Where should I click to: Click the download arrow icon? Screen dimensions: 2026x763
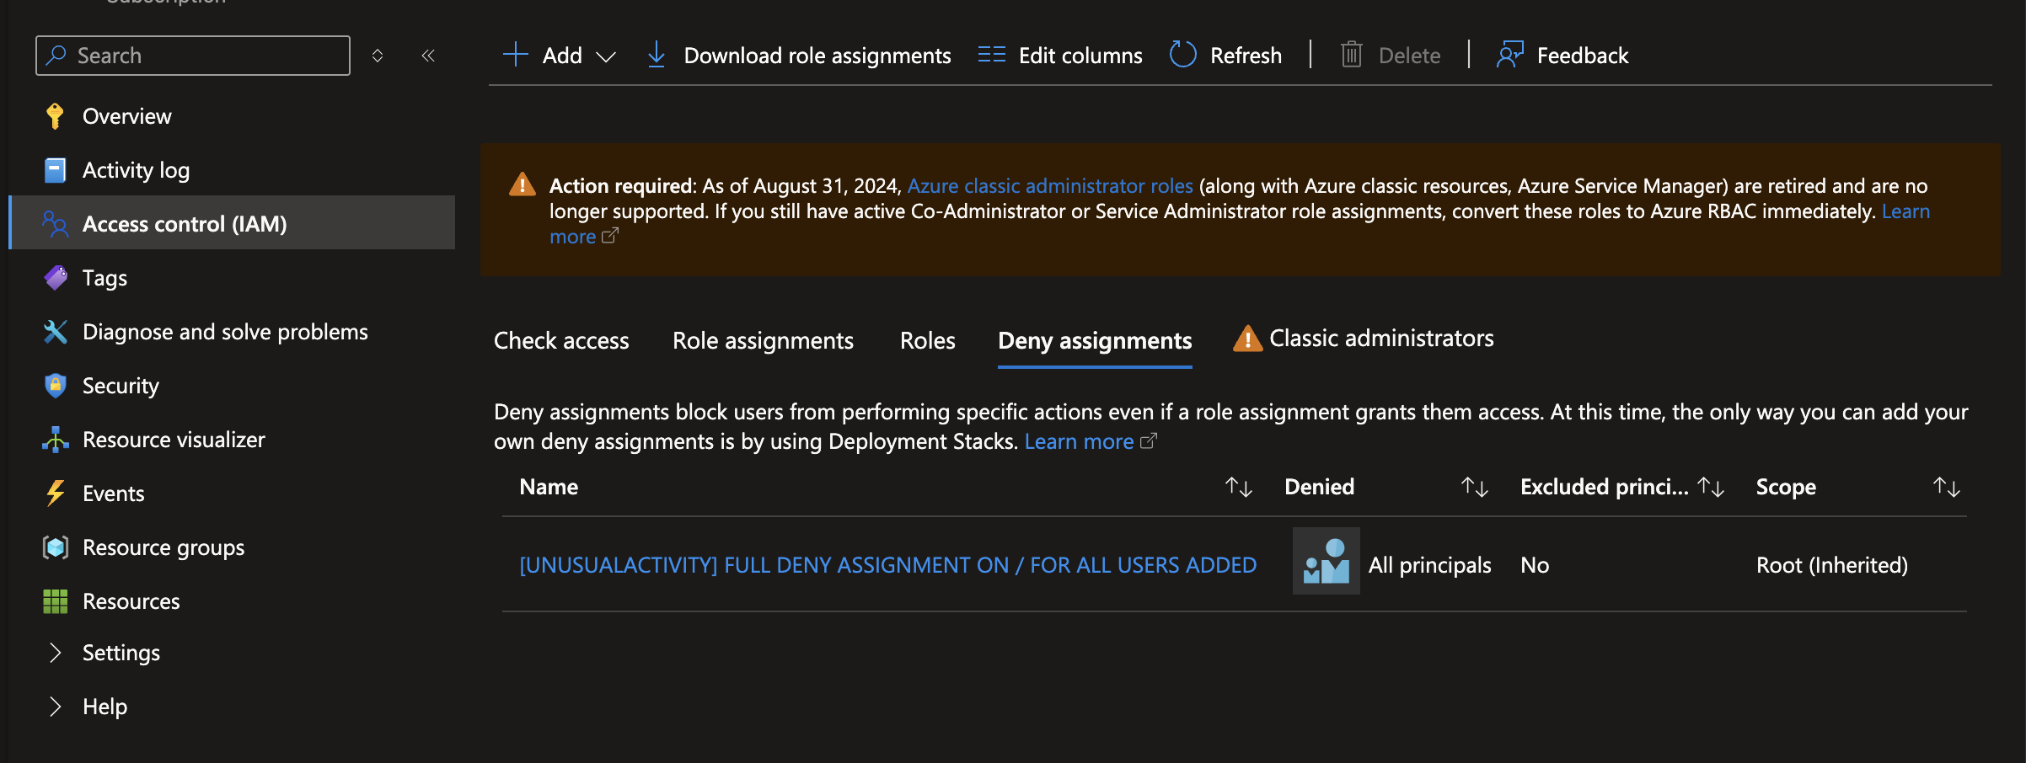pos(657,55)
